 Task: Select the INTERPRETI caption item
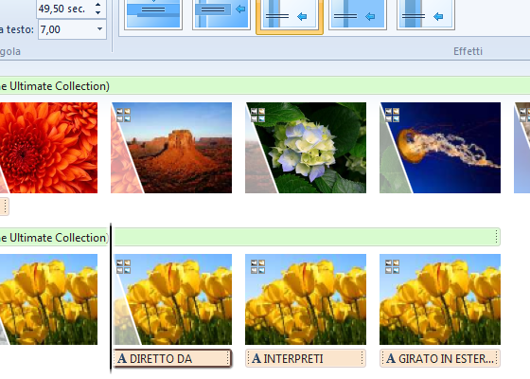(x=306, y=358)
